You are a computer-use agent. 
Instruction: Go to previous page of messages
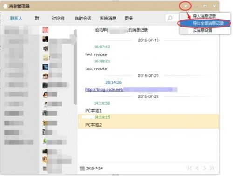[x=197, y=168]
